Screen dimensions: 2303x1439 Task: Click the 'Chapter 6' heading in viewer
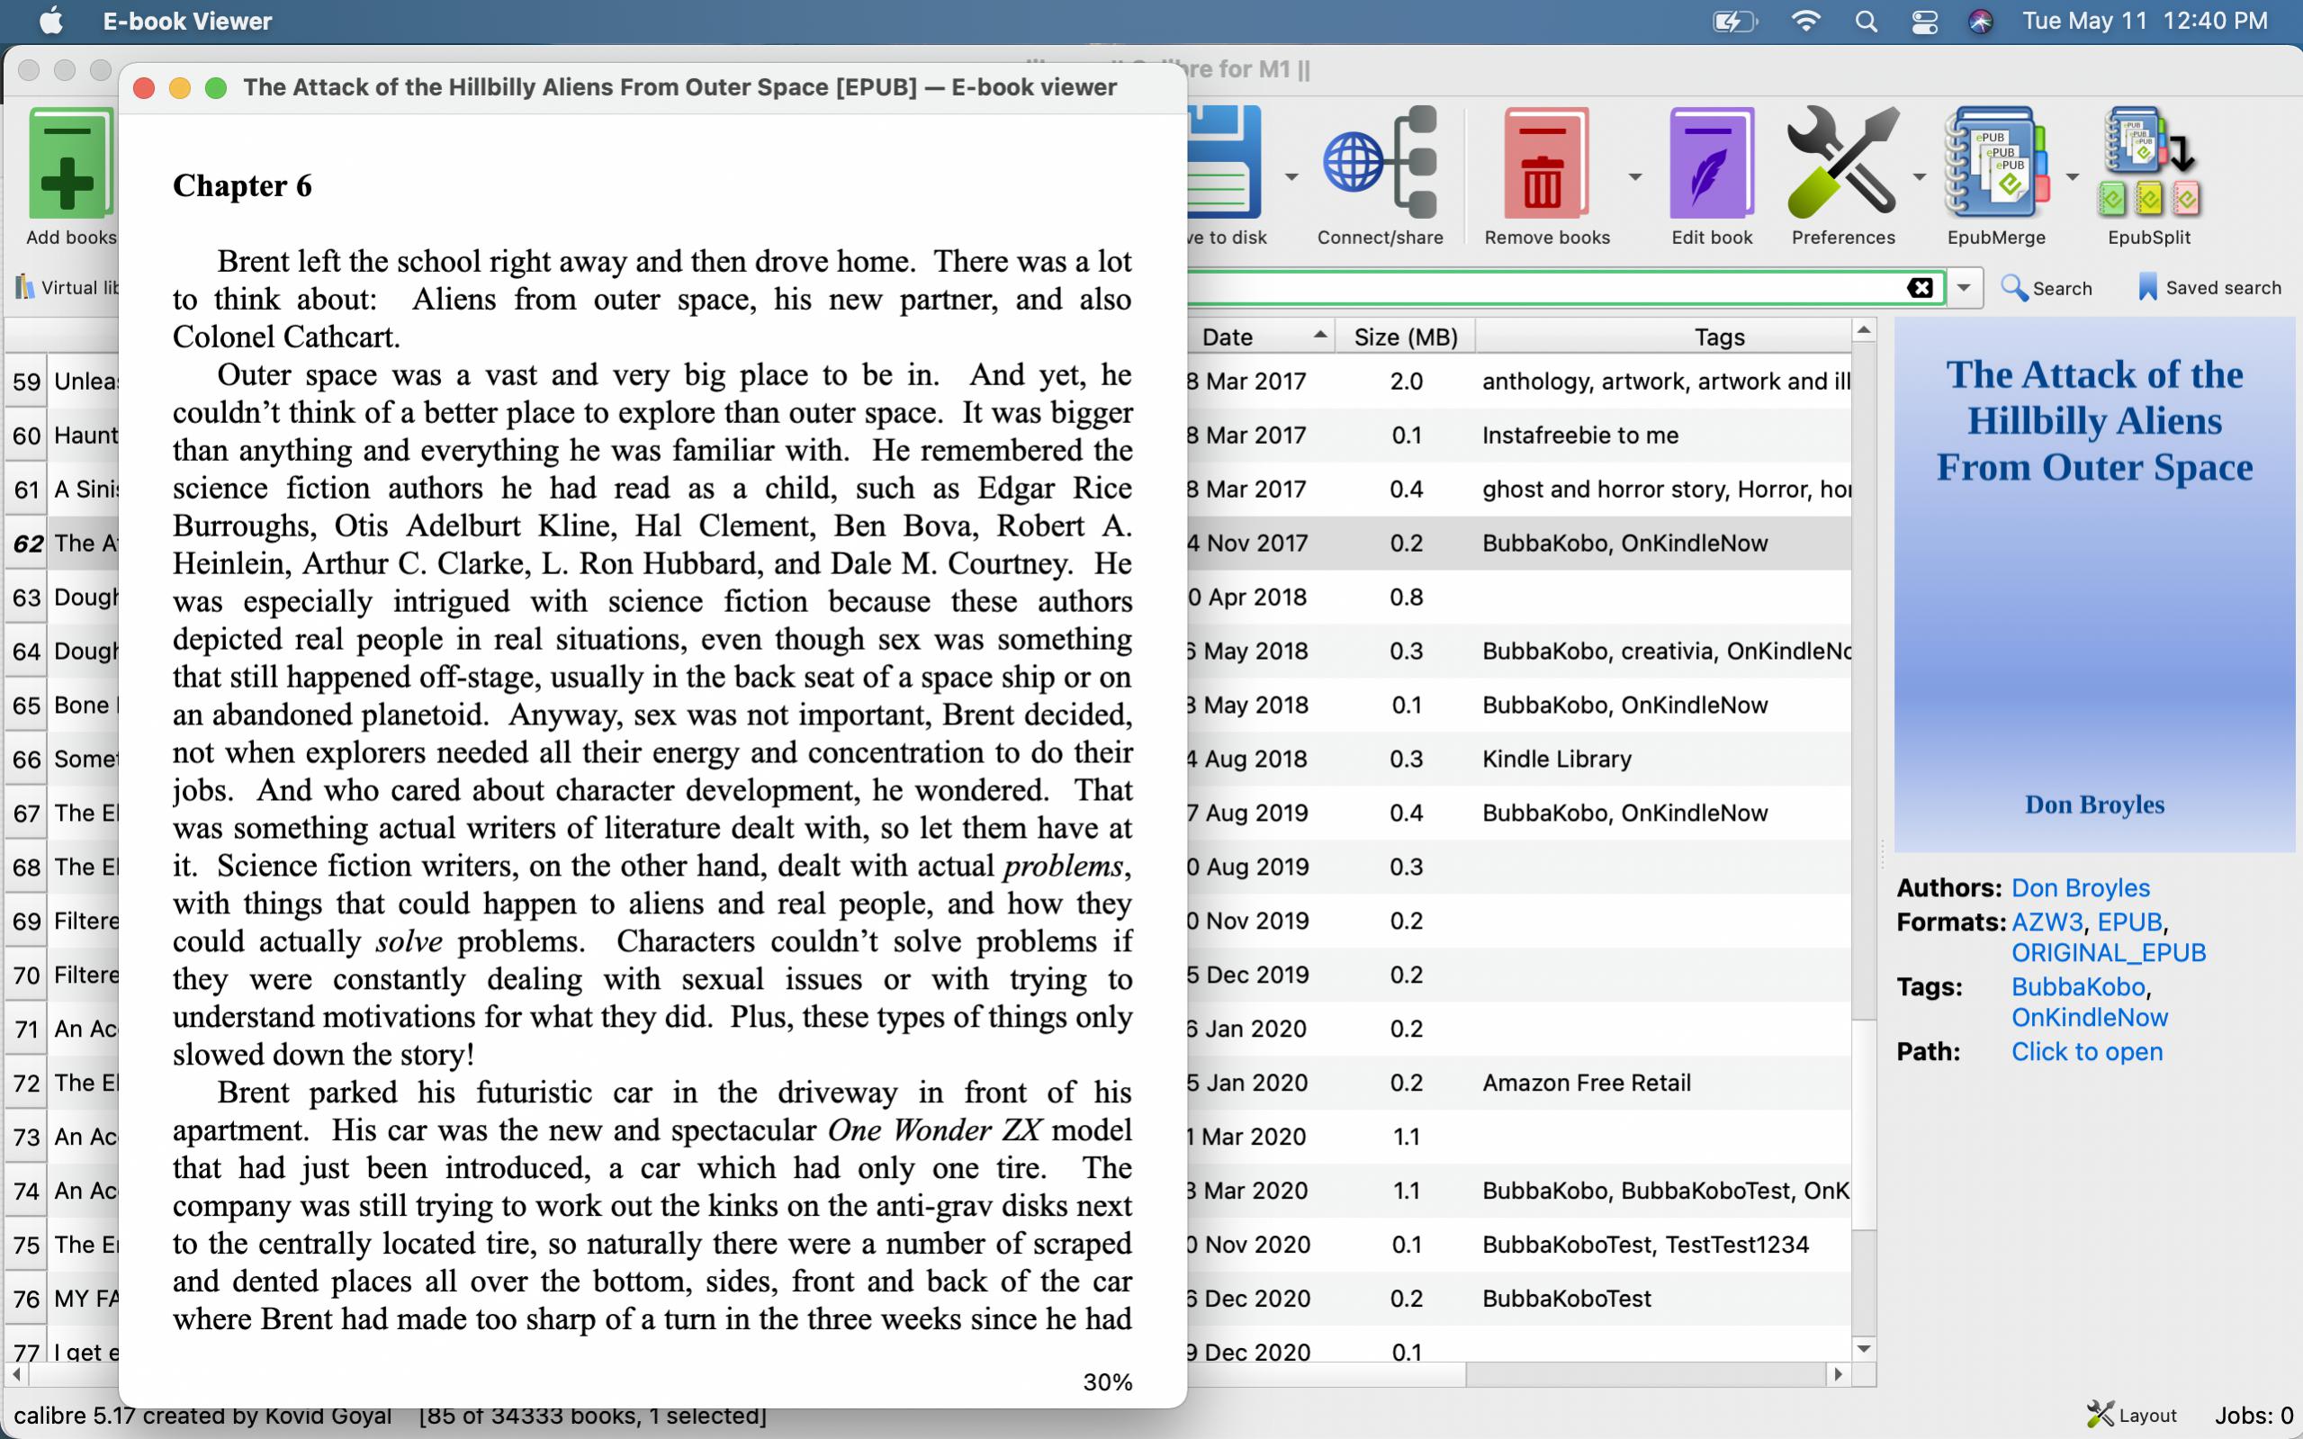click(x=242, y=185)
